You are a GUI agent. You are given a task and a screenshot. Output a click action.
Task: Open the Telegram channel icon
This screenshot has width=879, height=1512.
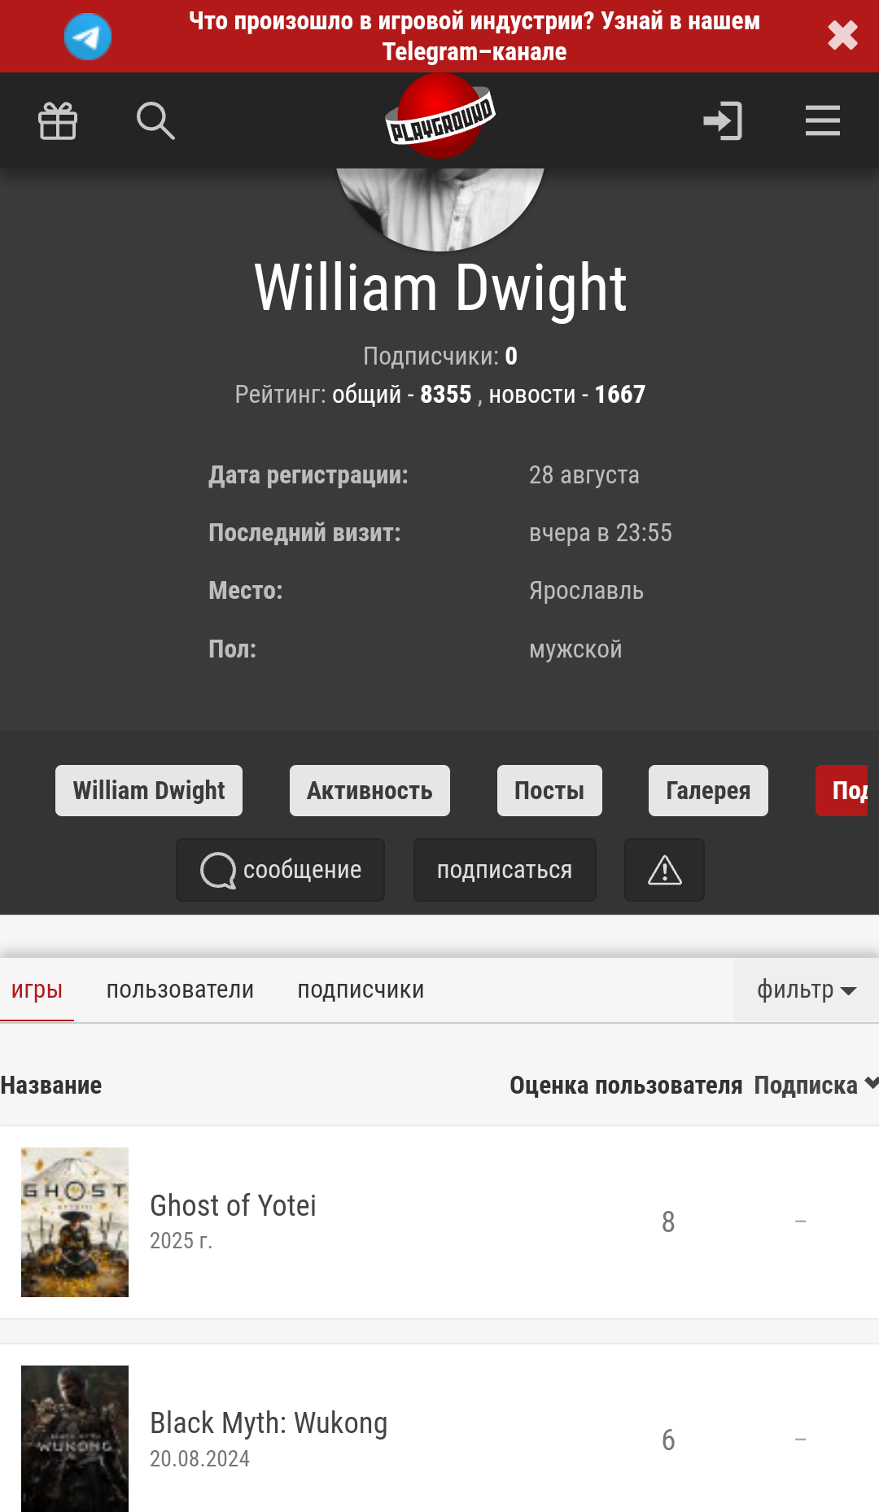tap(88, 37)
